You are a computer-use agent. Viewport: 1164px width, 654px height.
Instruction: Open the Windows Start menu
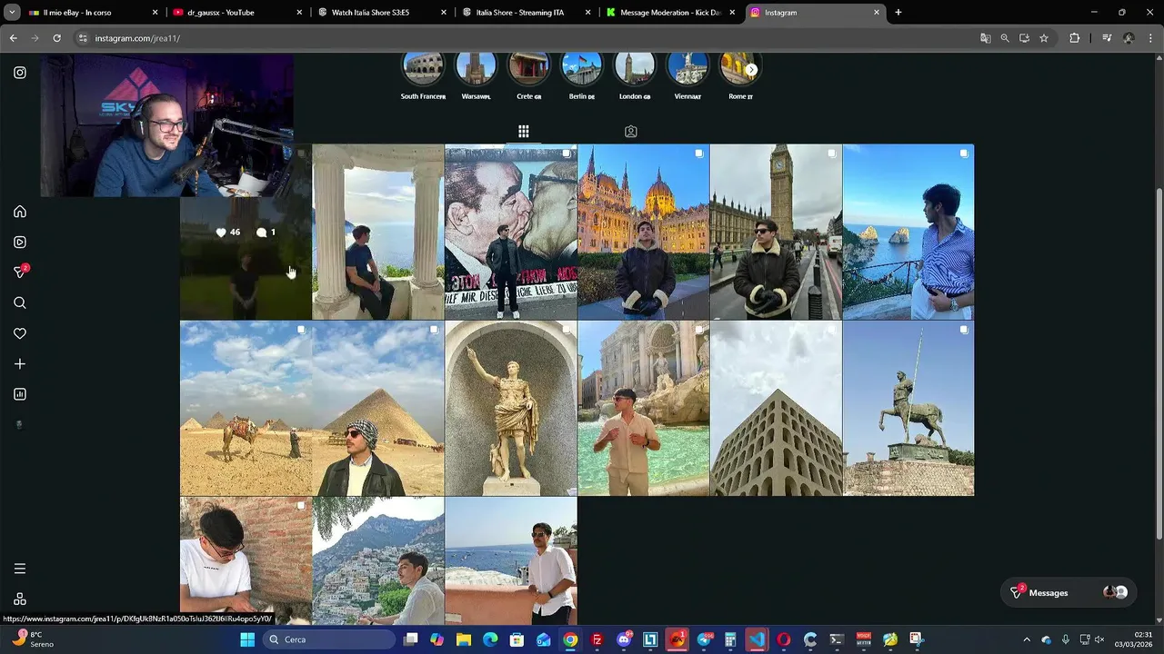tap(246, 639)
